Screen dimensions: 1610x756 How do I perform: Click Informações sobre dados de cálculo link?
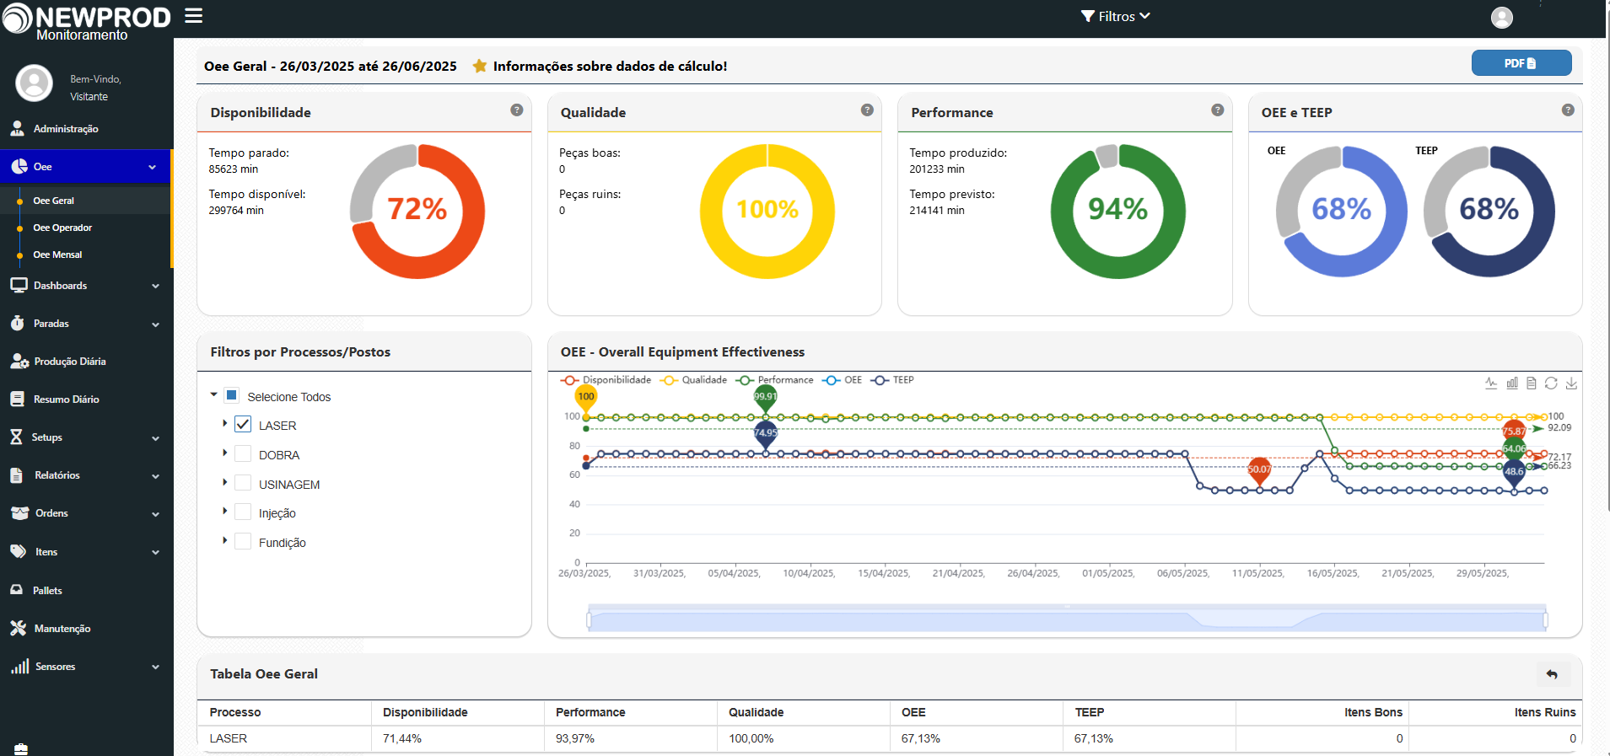(609, 66)
